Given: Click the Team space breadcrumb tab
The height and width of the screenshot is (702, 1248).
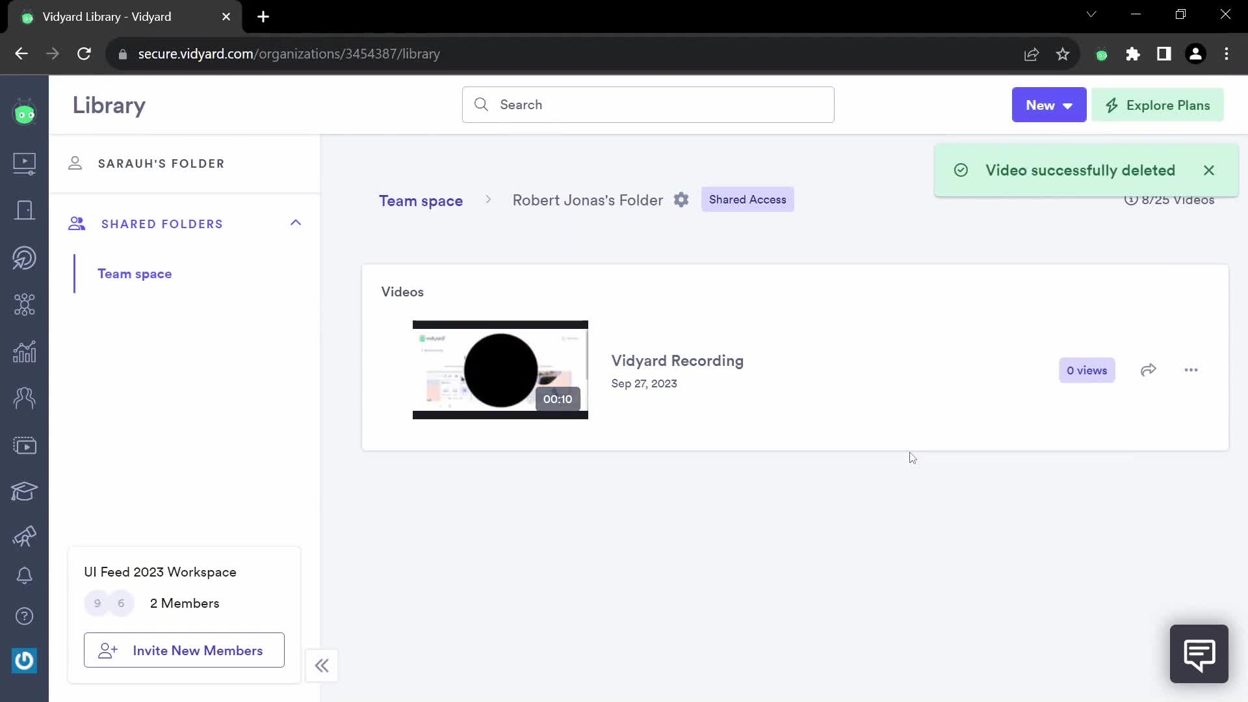Looking at the screenshot, I should click(422, 200).
